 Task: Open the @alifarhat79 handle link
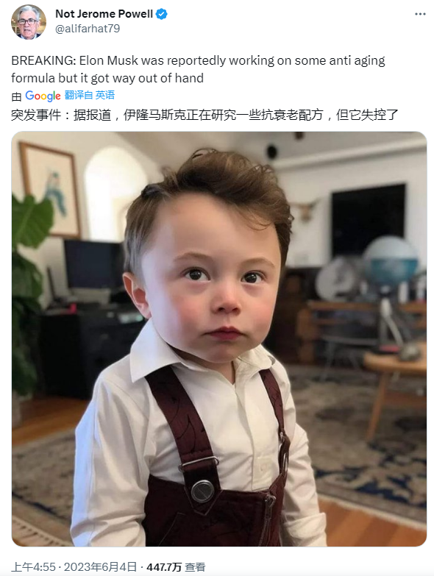[88, 29]
